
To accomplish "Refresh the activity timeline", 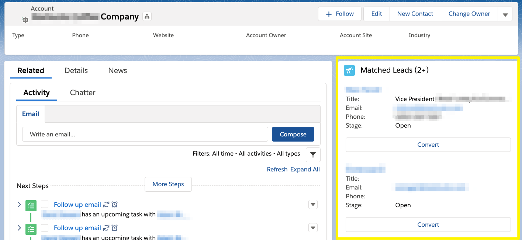I will click(x=277, y=169).
